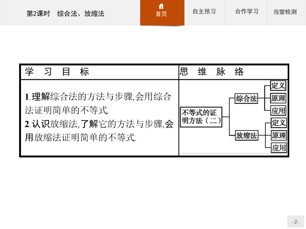306x229 pixels.
Task: Click the home icon above 首页
Action: tap(161, 6)
